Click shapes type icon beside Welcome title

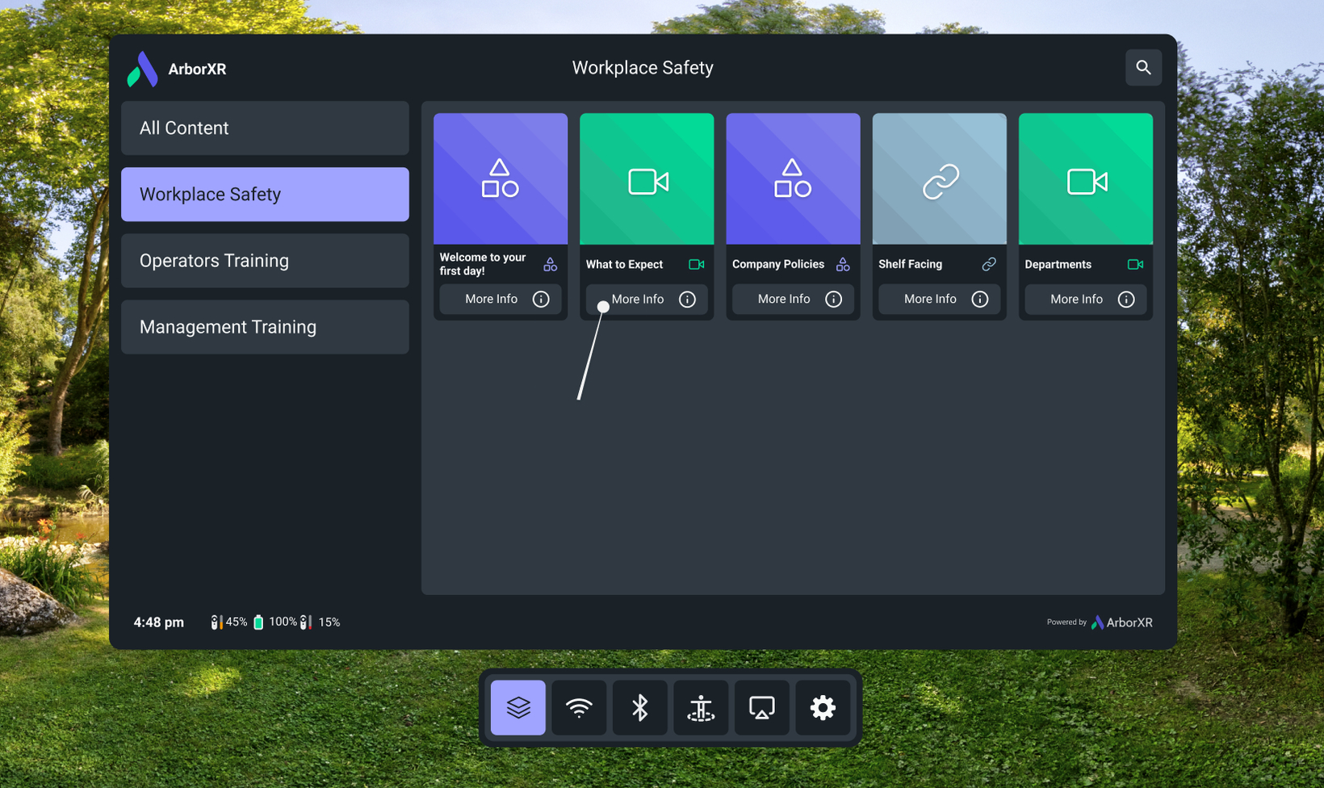tap(550, 265)
